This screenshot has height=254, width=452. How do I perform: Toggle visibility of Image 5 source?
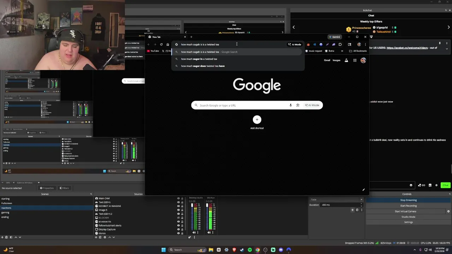click(178, 210)
